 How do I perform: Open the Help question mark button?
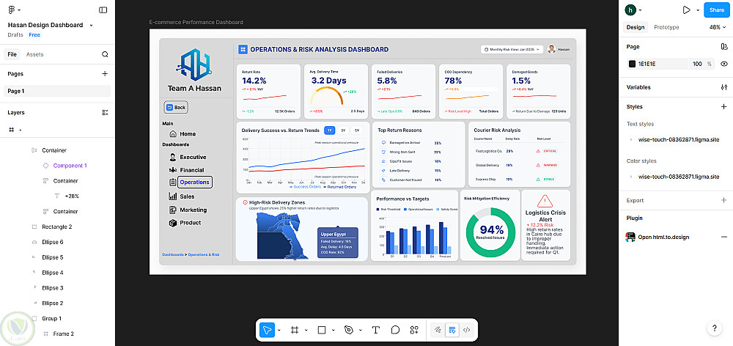[714, 328]
